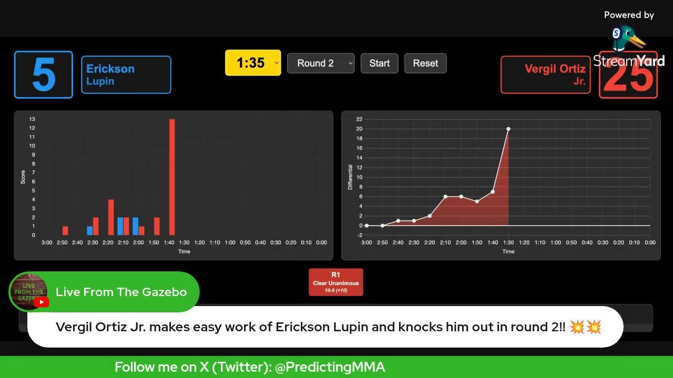Click the Reset button
Screen dimensions: 673x378
coord(425,64)
